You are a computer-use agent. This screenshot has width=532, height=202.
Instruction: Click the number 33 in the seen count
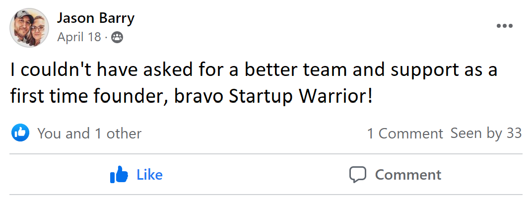(514, 134)
